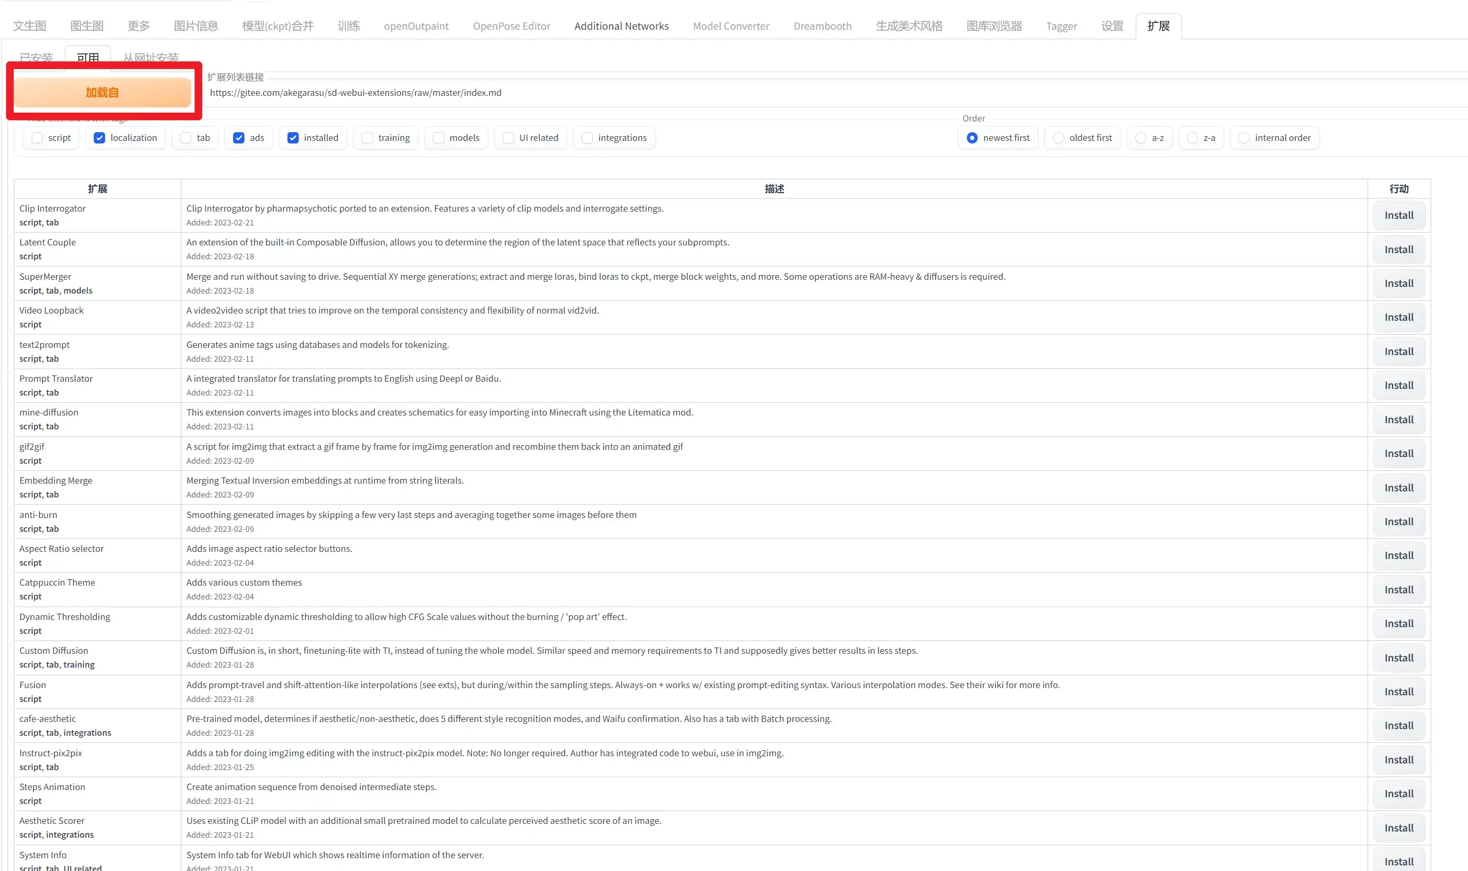Open the Additional Networks tab
The image size is (1468, 871).
[x=621, y=27]
